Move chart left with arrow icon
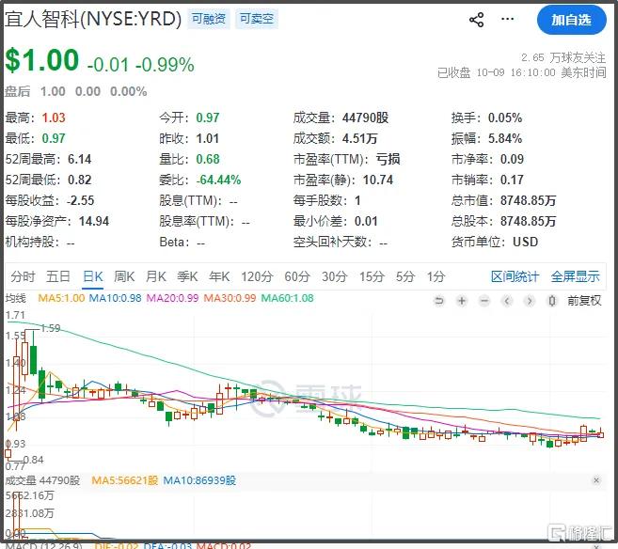 (x=507, y=301)
